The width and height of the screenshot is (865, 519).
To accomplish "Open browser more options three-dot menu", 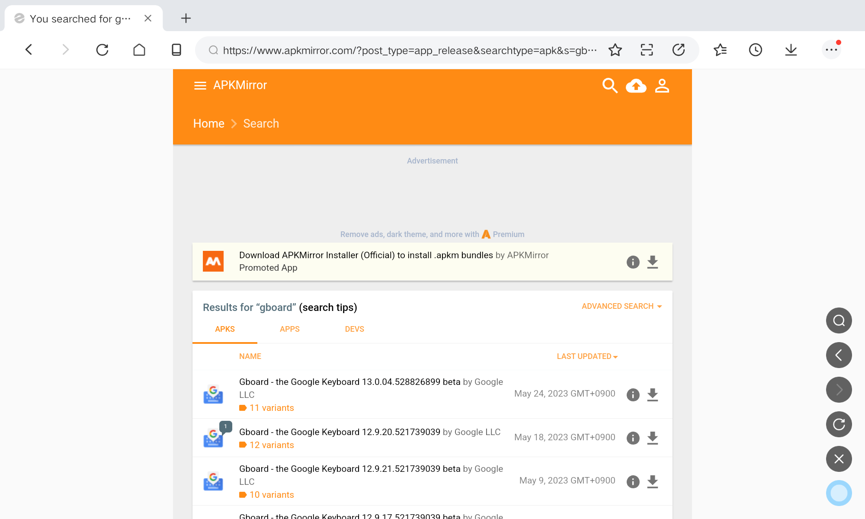I will click(831, 50).
